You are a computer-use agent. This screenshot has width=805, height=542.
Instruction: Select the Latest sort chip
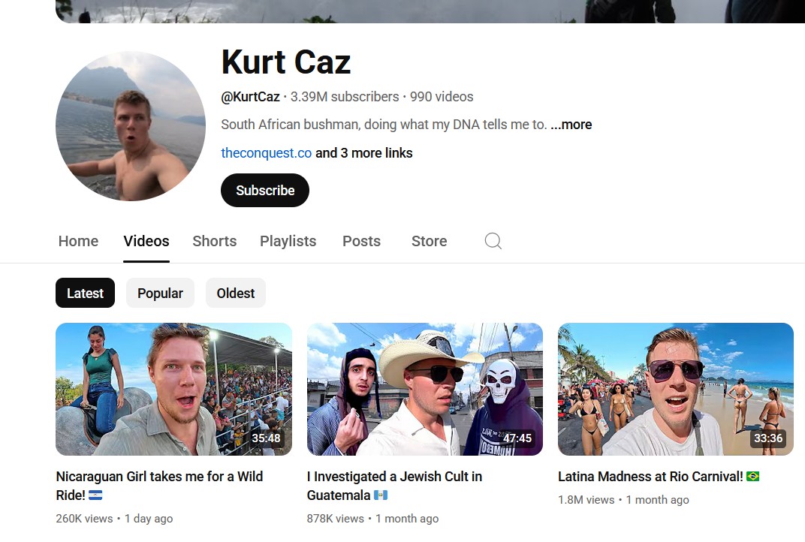85,293
